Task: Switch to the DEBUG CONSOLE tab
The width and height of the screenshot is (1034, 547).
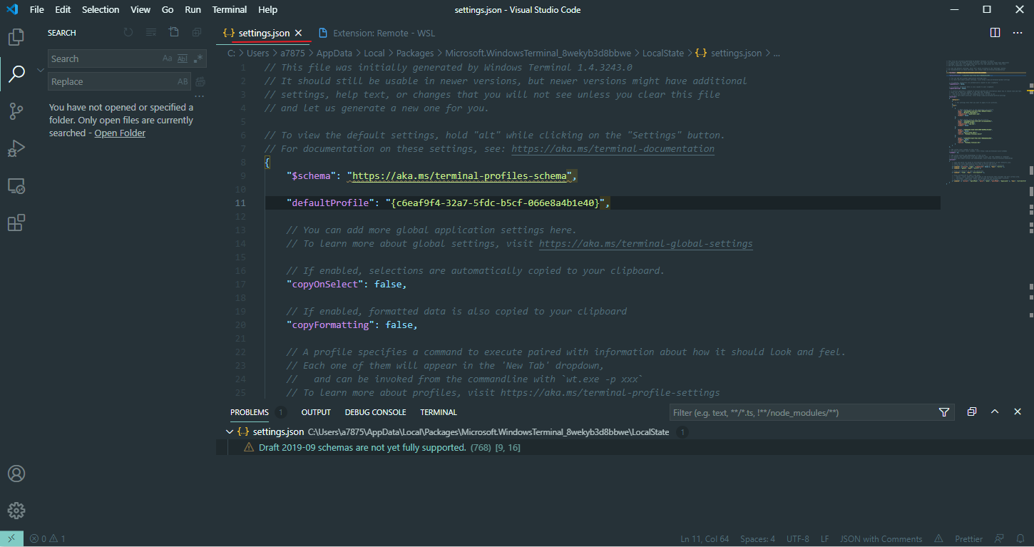Action: pos(375,412)
